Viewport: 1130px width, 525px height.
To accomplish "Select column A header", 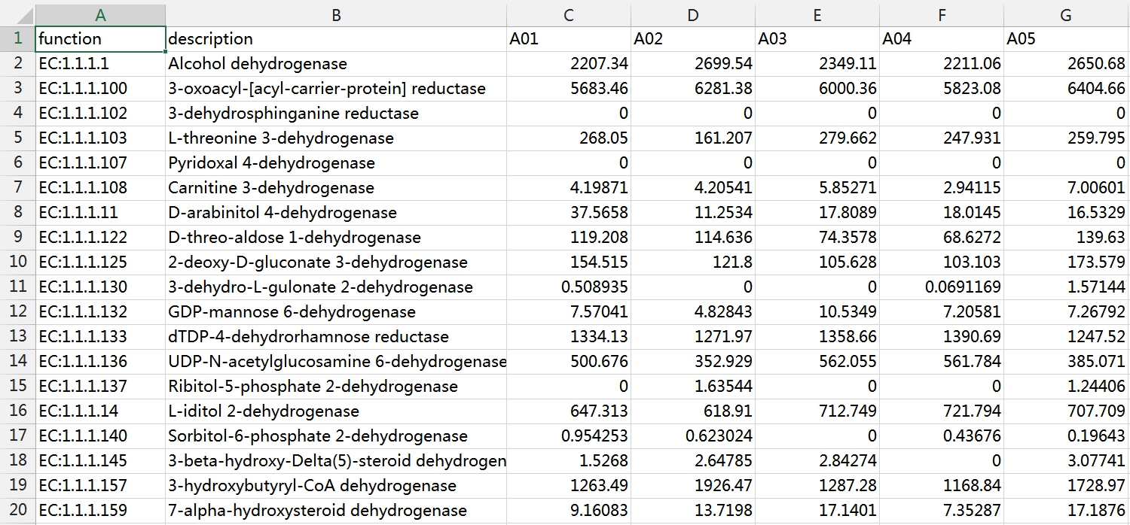I will pos(100,15).
